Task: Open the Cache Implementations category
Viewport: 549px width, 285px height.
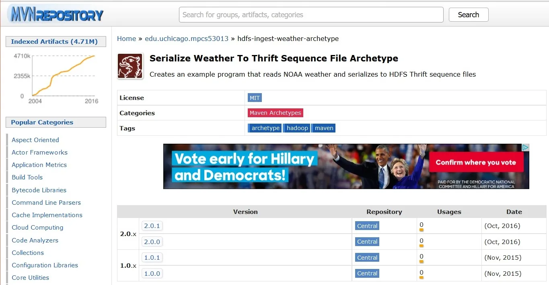Action: pos(47,215)
